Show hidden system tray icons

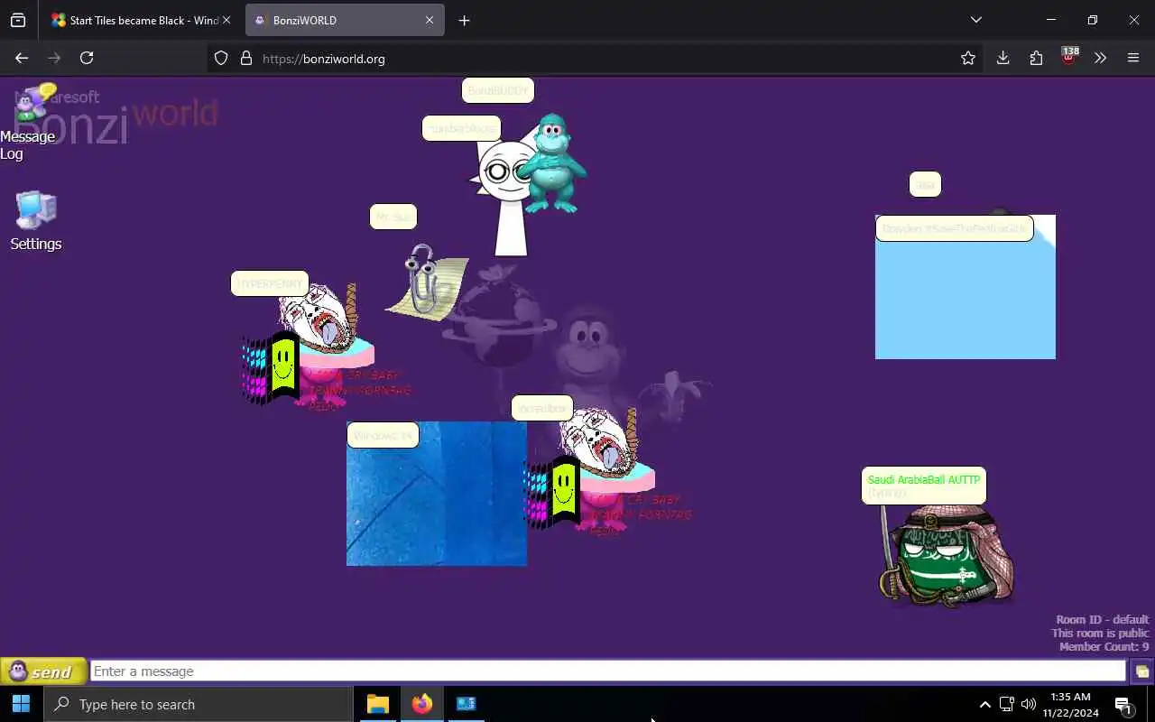984,704
